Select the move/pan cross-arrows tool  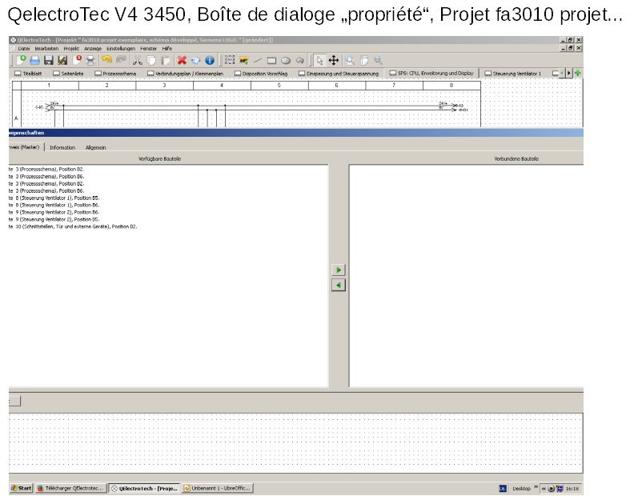(x=334, y=60)
